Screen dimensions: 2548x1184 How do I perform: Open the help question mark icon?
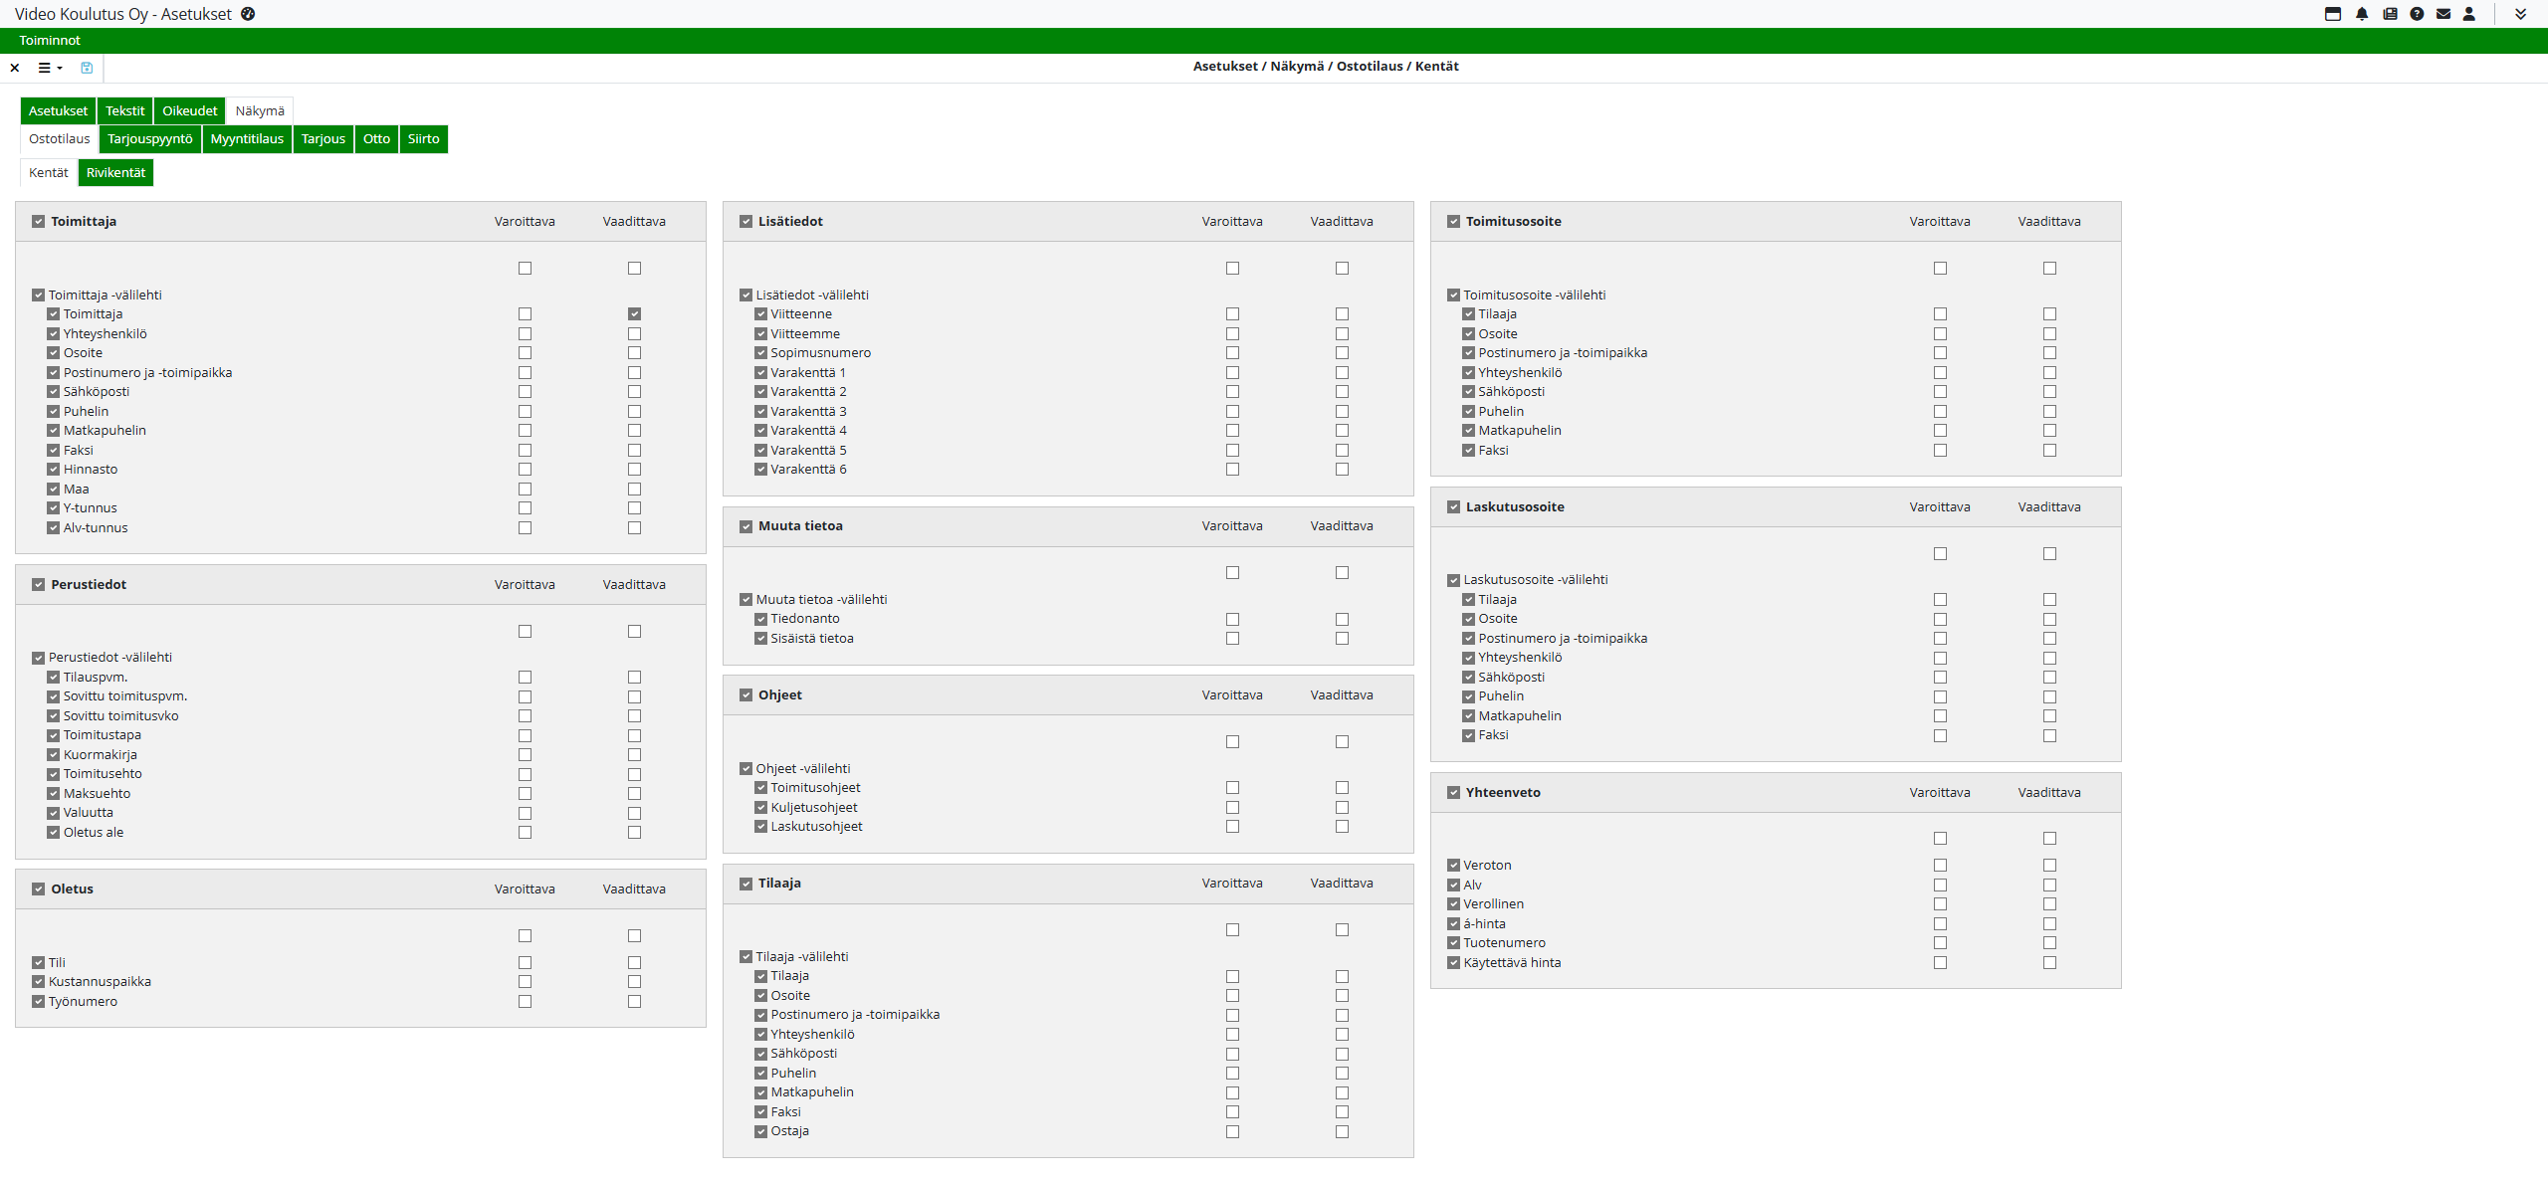pos(2417,14)
